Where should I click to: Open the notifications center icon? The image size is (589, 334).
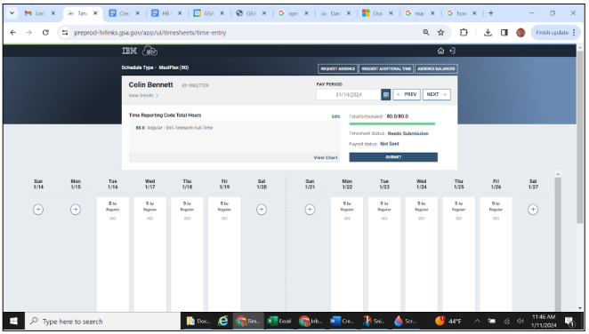click(x=569, y=322)
